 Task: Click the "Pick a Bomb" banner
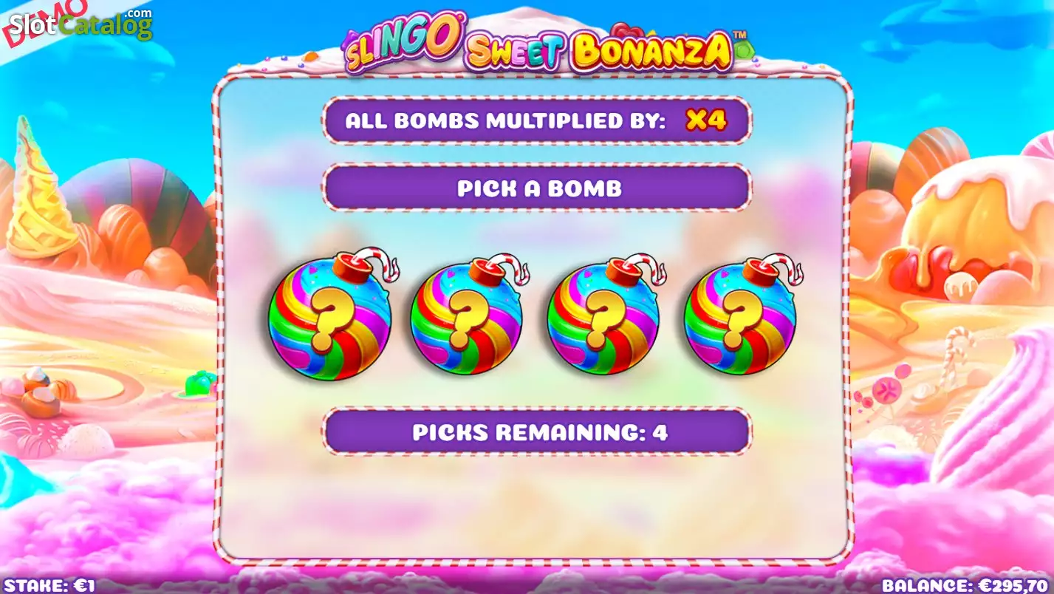537,188
